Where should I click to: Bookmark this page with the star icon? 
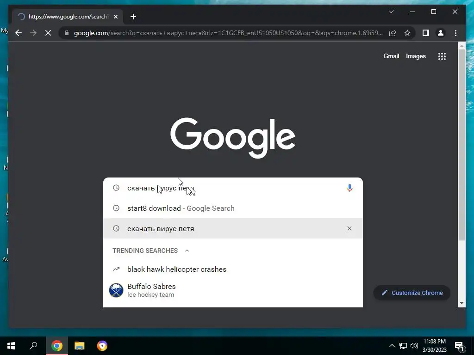[x=407, y=33]
